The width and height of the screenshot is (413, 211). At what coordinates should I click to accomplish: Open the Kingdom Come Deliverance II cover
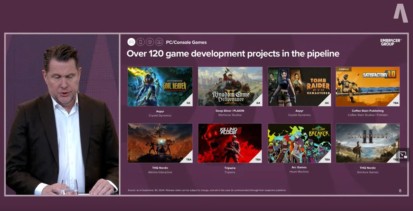tap(230, 86)
